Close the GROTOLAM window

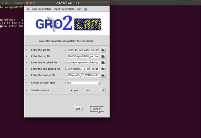[27, 3]
